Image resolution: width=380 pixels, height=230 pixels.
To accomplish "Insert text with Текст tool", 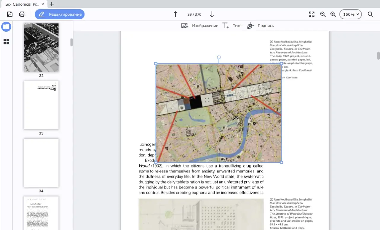I will [x=233, y=26].
